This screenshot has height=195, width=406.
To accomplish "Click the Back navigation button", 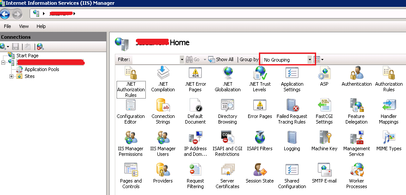I will tap(5, 13).
